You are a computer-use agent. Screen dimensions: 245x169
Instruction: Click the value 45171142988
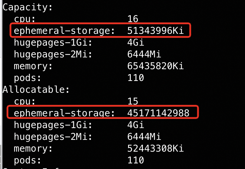158,113
